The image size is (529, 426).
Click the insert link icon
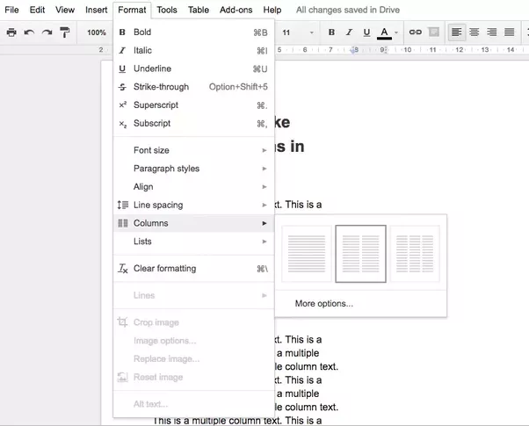[x=416, y=32]
